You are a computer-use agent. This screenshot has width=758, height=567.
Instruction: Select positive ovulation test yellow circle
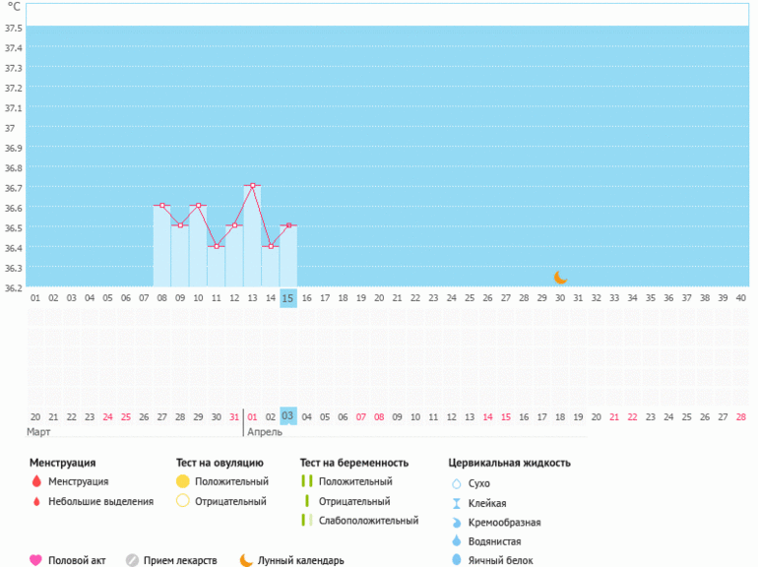[x=182, y=481]
